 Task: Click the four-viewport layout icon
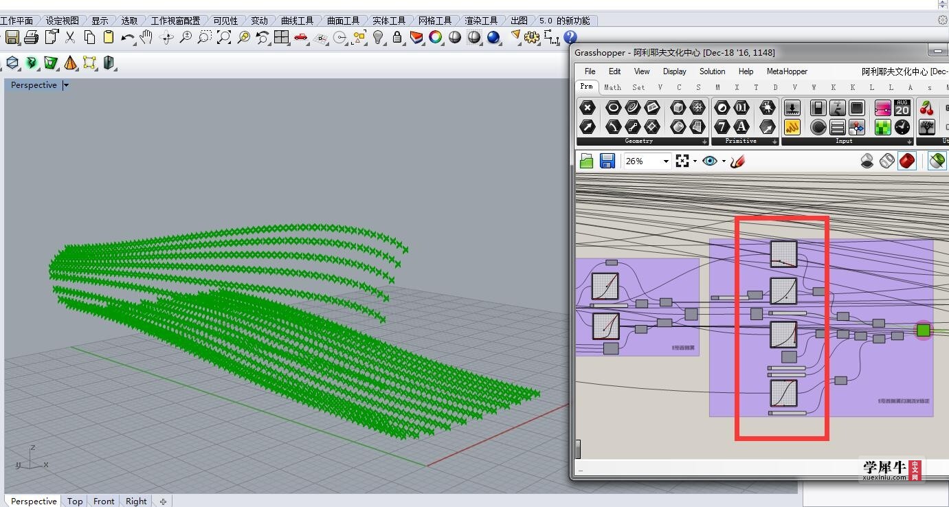(282, 37)
